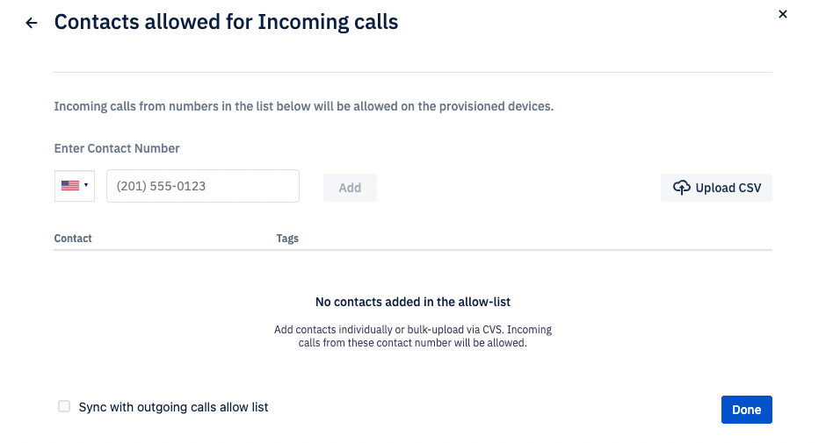This screenshot has width=826, height=443.
Task: Go back using the left arrow icon
Action: click(x=32, y=23)
